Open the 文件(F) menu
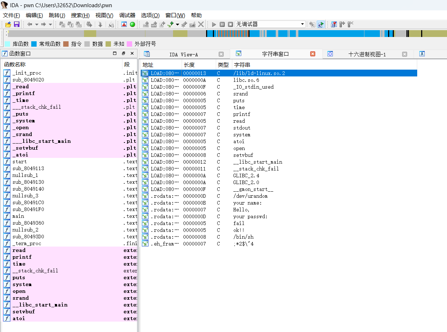The height and width of the screenshot is (332, 447). pos(11,15)
